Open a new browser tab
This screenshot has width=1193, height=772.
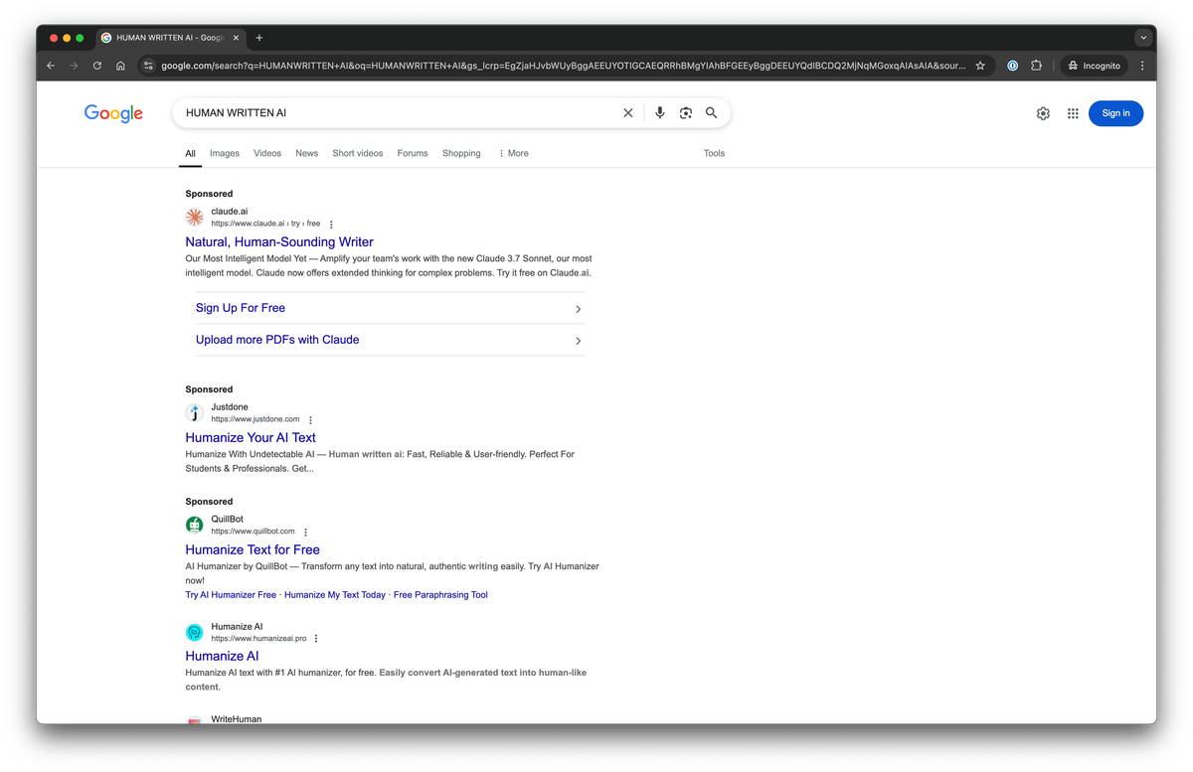(259, 38)
